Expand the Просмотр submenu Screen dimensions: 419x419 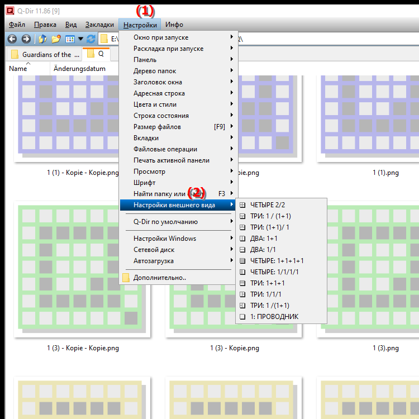178,172
